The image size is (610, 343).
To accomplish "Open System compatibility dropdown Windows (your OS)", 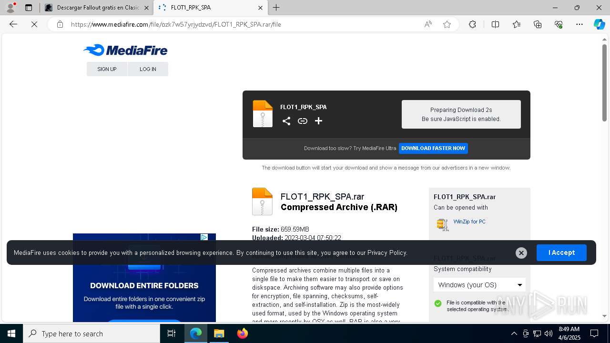I will 479,285.
